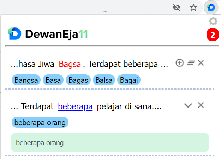This screenshot has width=221, height=159.
Task: Select the 'Bagas' replacement chip
Action: [x=78, y=80]
